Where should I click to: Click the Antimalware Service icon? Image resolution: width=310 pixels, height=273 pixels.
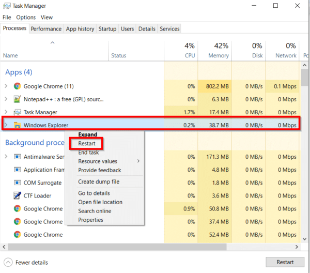tap(17, 157)
